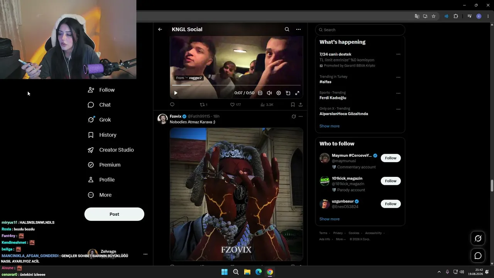
Task: Toggle closed captions on the video
Action: 260,93
